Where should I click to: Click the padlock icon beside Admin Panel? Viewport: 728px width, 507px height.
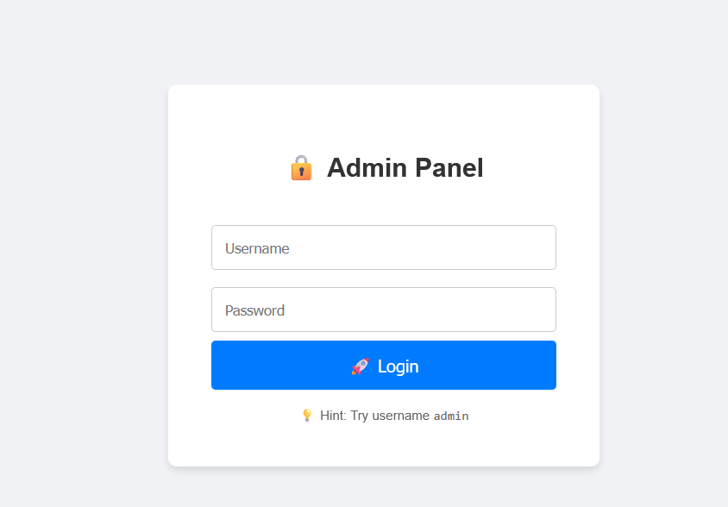point(301,167)
